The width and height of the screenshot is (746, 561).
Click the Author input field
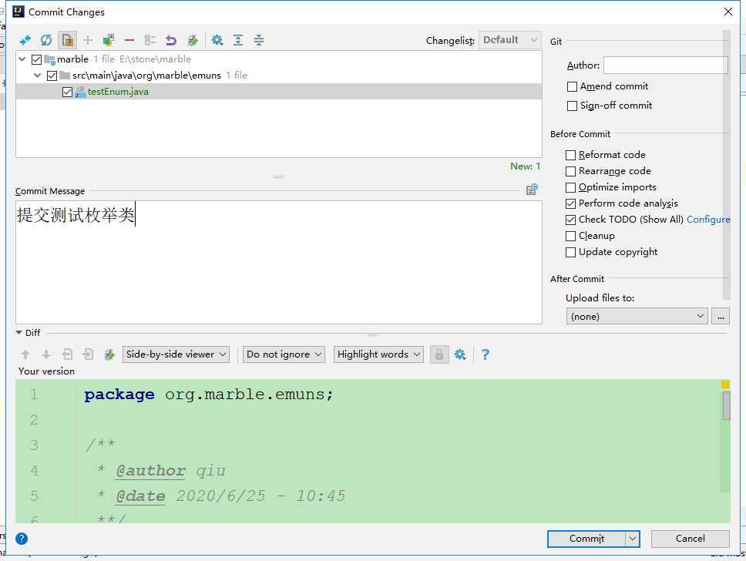(666, 66)
